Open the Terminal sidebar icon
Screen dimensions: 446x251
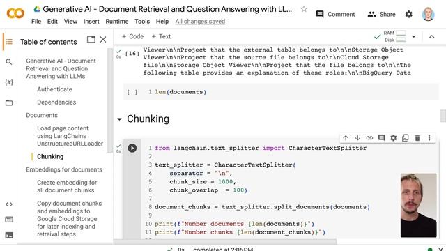[9, 236]
